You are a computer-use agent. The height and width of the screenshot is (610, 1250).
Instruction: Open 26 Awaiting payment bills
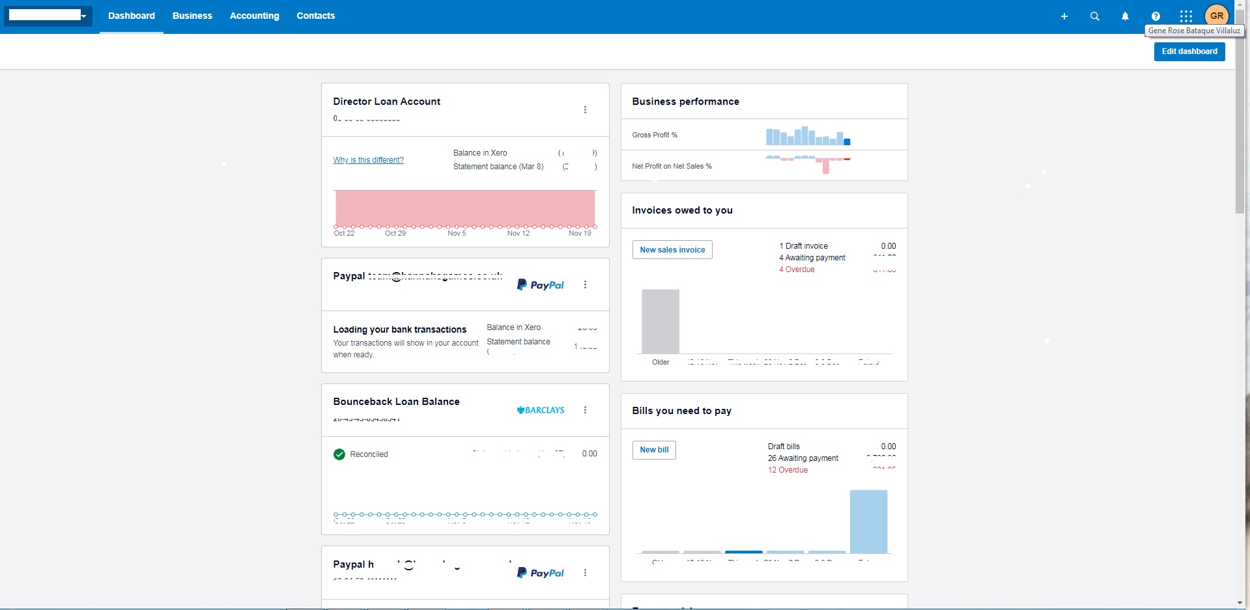click(803, 458)
